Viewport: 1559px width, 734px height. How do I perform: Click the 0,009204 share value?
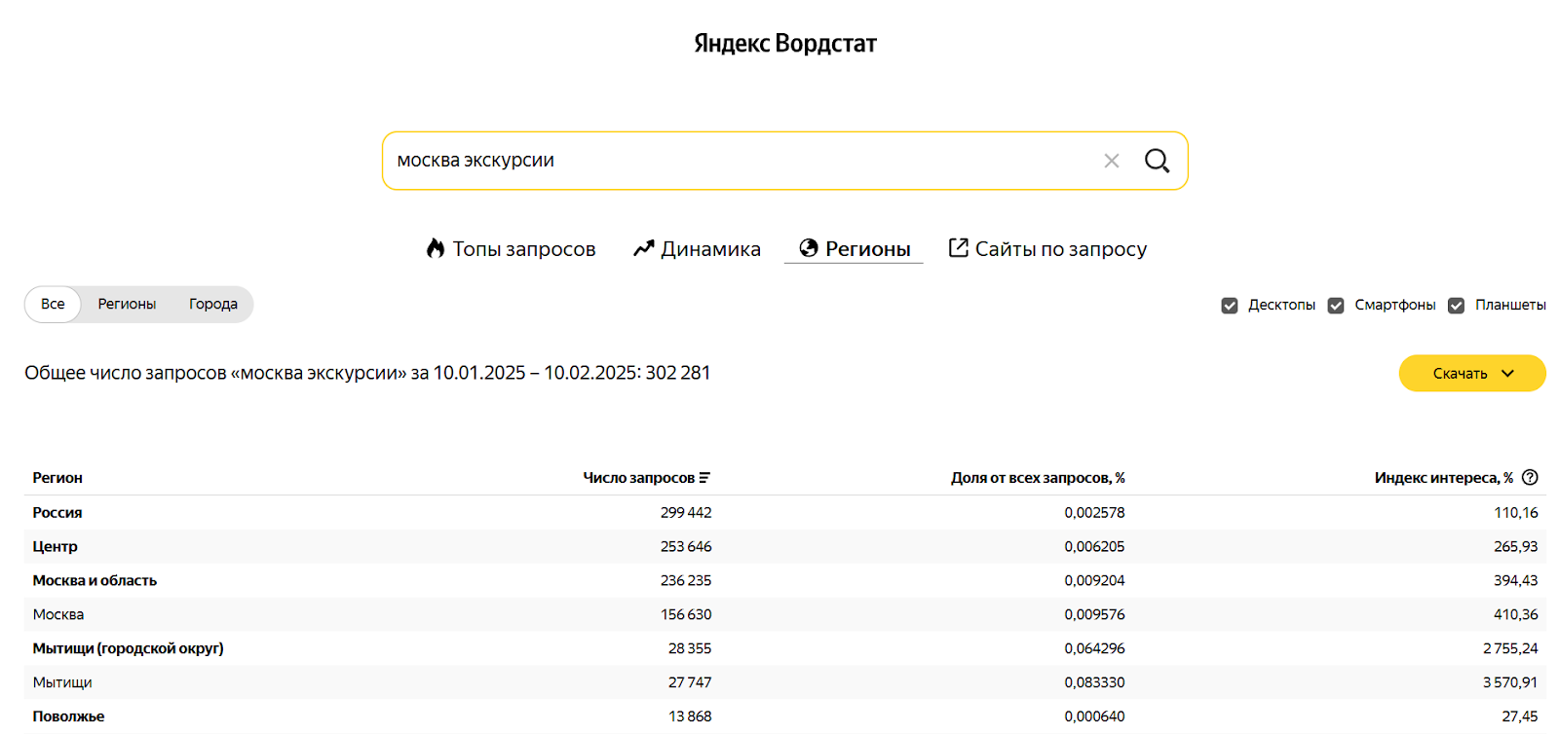pyautogui.click(x=1094, y=580)
